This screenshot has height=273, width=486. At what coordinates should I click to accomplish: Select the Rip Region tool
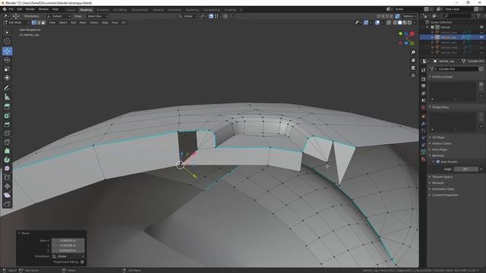pos(7,204)
